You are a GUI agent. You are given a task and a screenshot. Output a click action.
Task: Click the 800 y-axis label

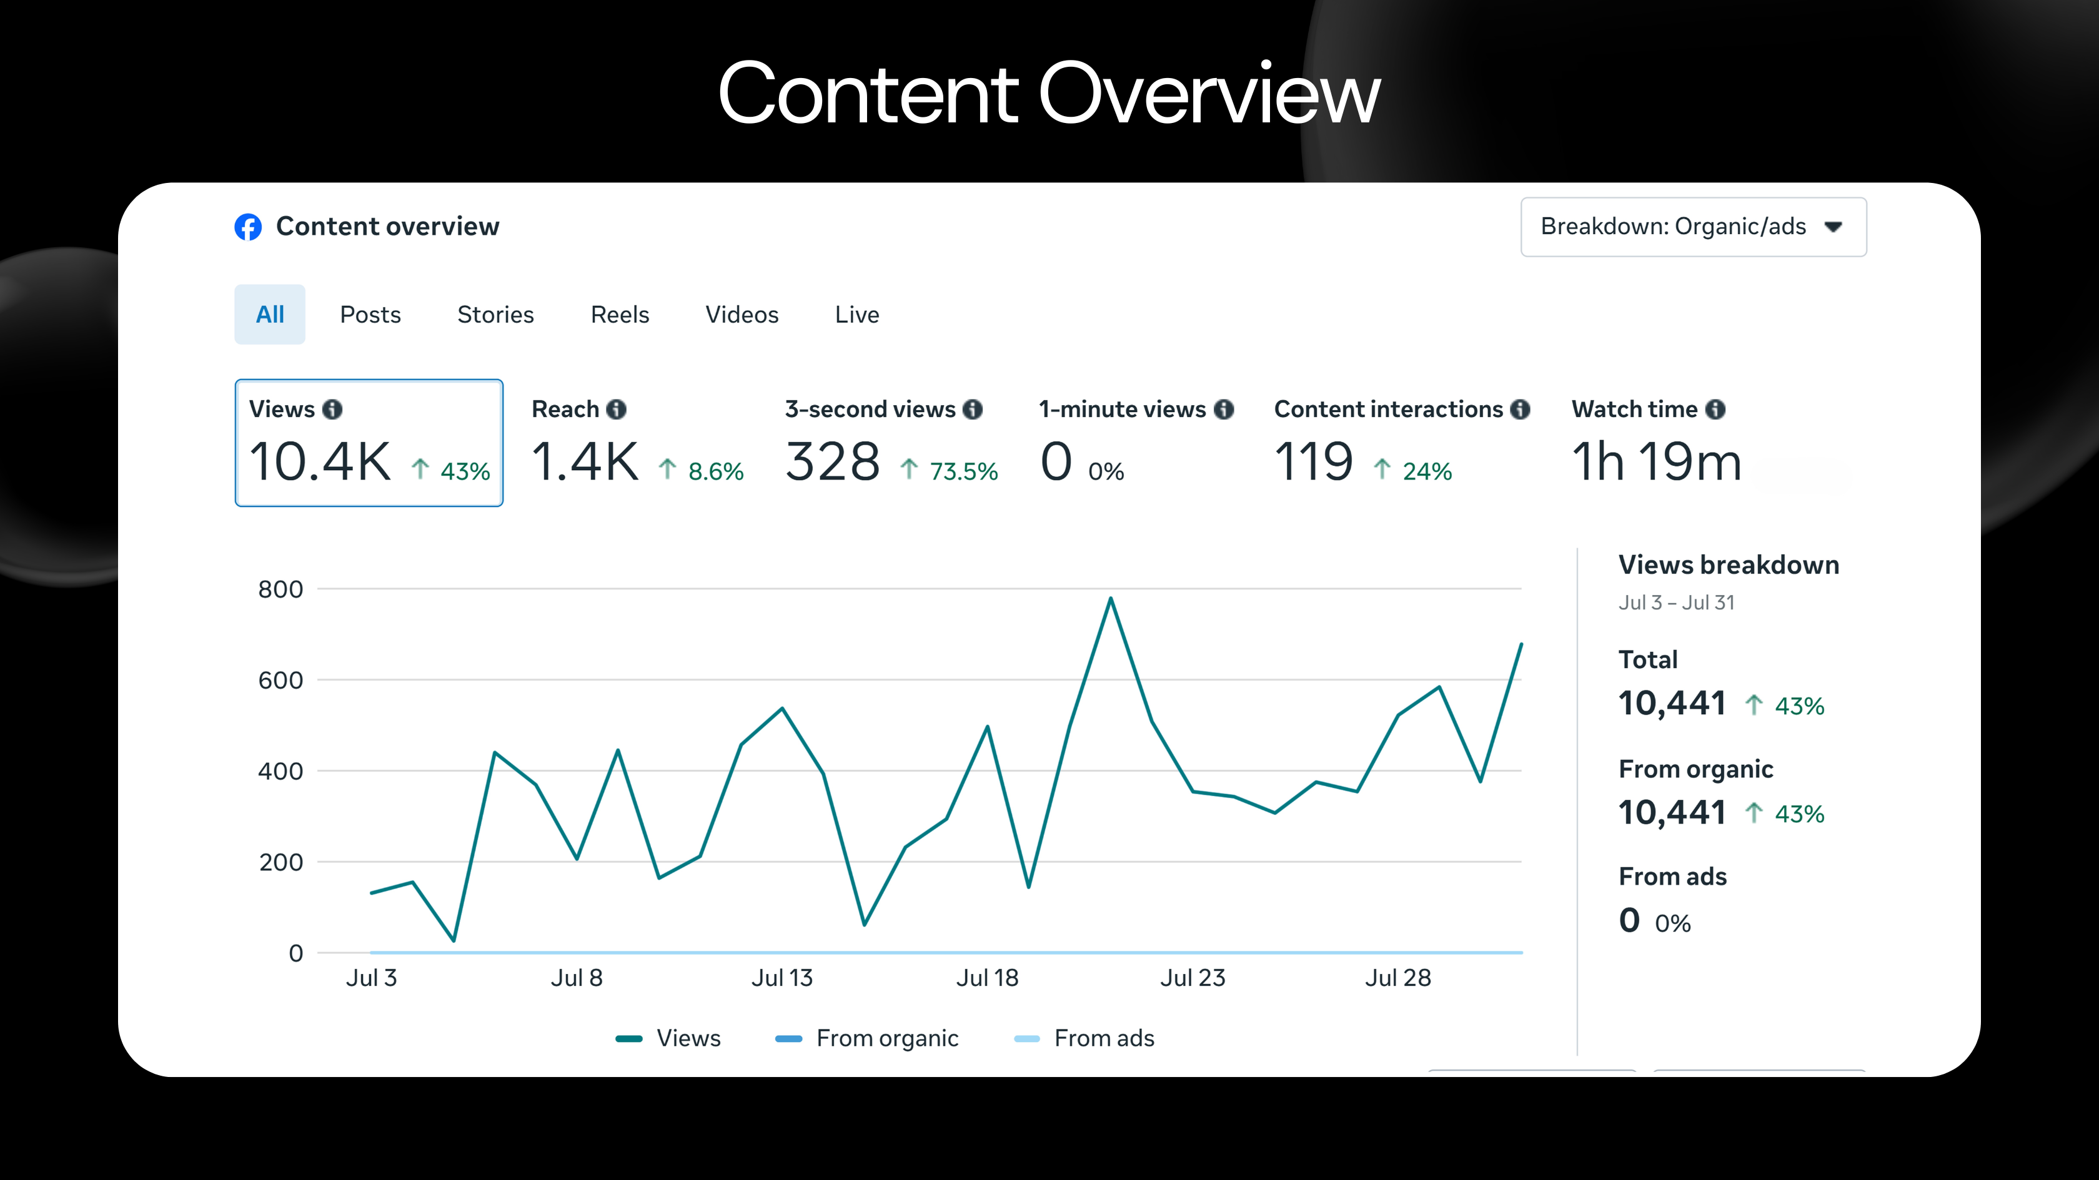(x=280, y=589)
